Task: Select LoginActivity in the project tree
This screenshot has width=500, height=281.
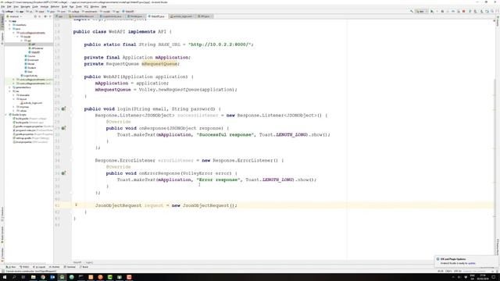Action: [30, 76]
